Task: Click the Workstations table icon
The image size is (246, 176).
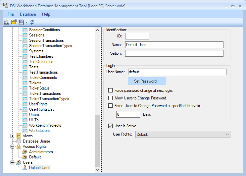Action: point(25,131)
